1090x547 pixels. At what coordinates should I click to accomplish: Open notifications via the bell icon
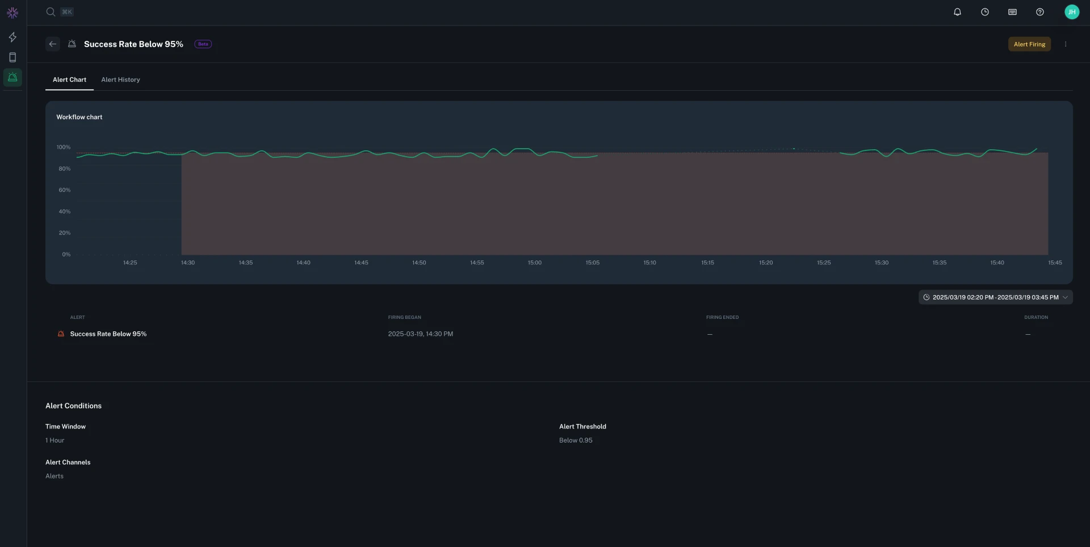957,12
